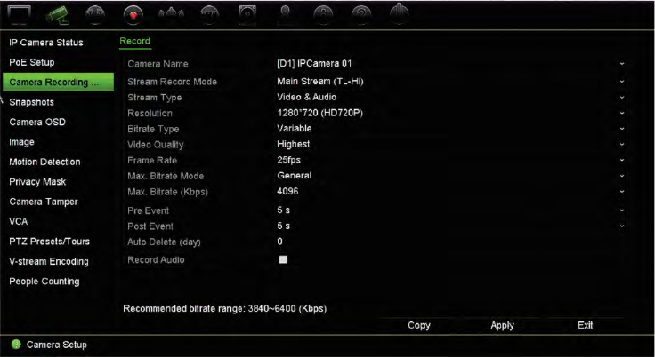The height and width of the screenshot is (357, 655).
Task: Click the Variable bitrate type value
Action: pyautogui.click(x=294, y=129)
